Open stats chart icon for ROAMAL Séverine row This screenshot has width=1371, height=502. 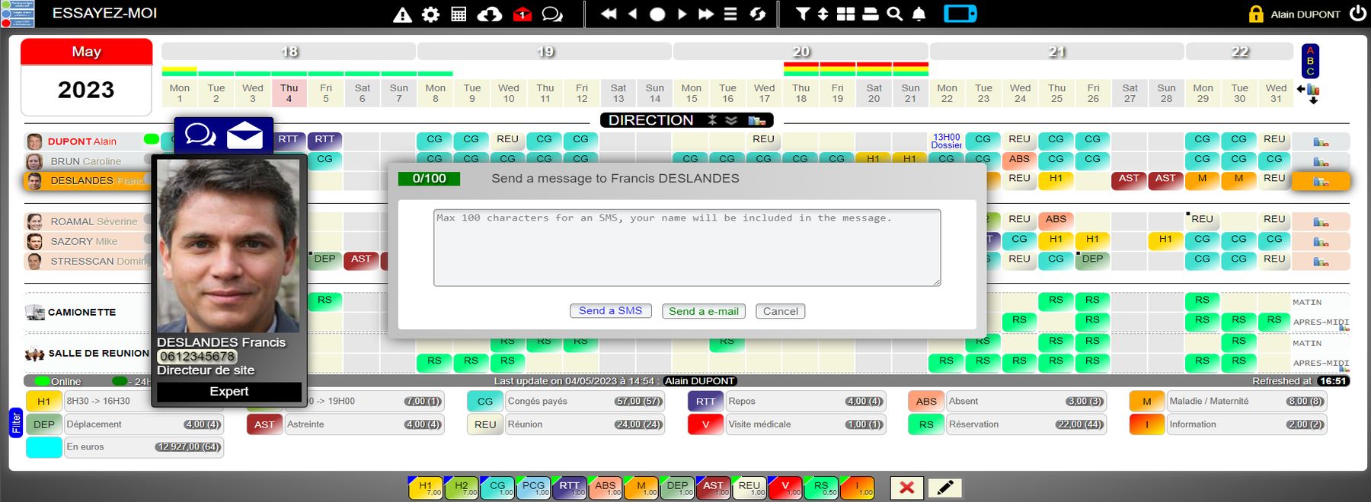[1321, 221]
